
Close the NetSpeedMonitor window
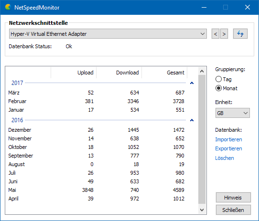[247, 7]
